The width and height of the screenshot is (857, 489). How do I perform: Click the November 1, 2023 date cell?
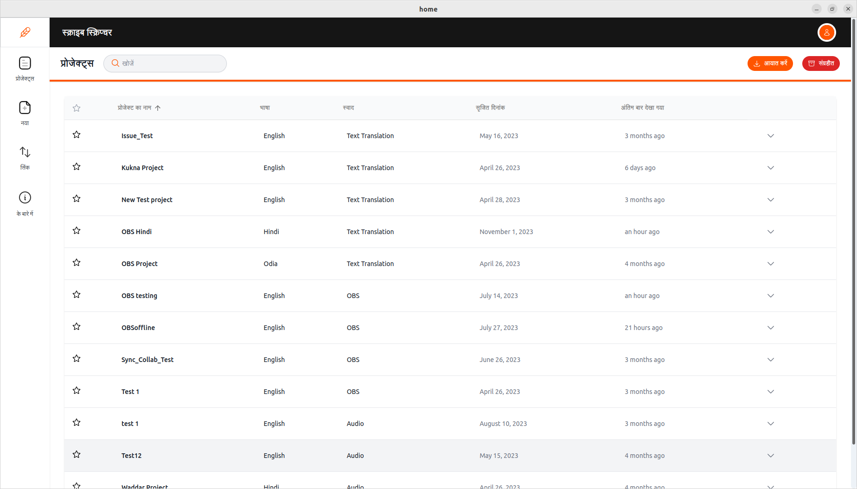[x=506, y=232]
